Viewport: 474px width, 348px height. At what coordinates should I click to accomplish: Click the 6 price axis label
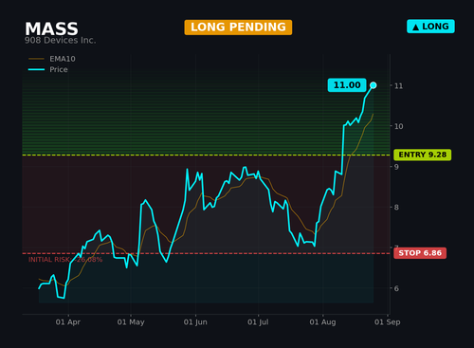(x=396, y=288)
